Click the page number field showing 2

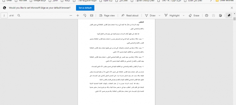(x=4, y=15)
